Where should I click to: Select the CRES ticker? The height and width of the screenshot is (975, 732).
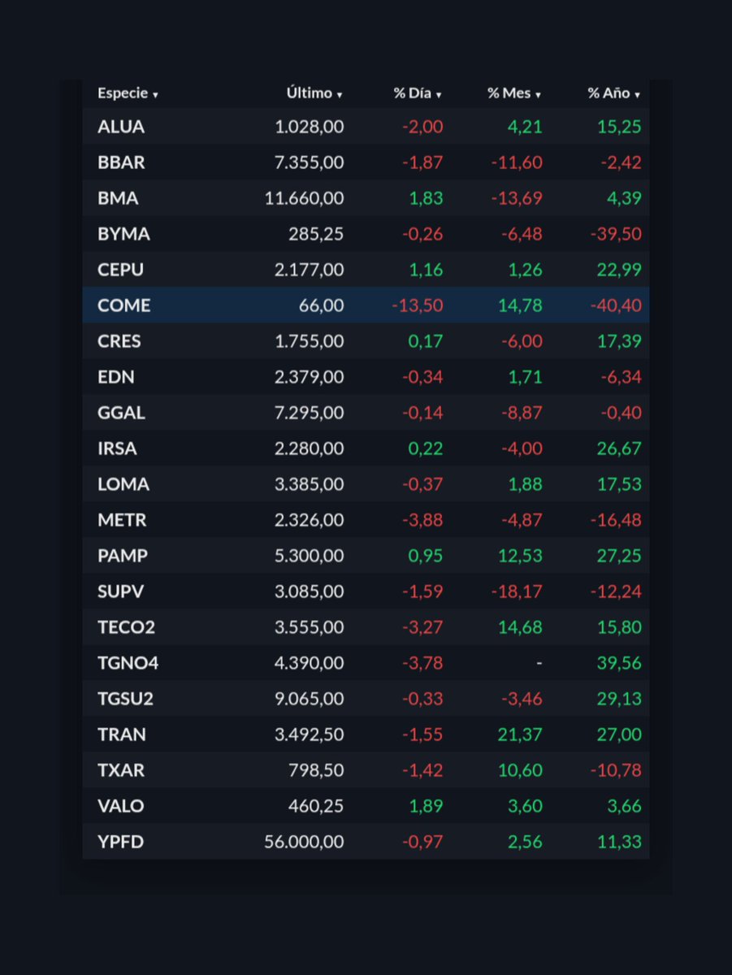click(119, 341)
